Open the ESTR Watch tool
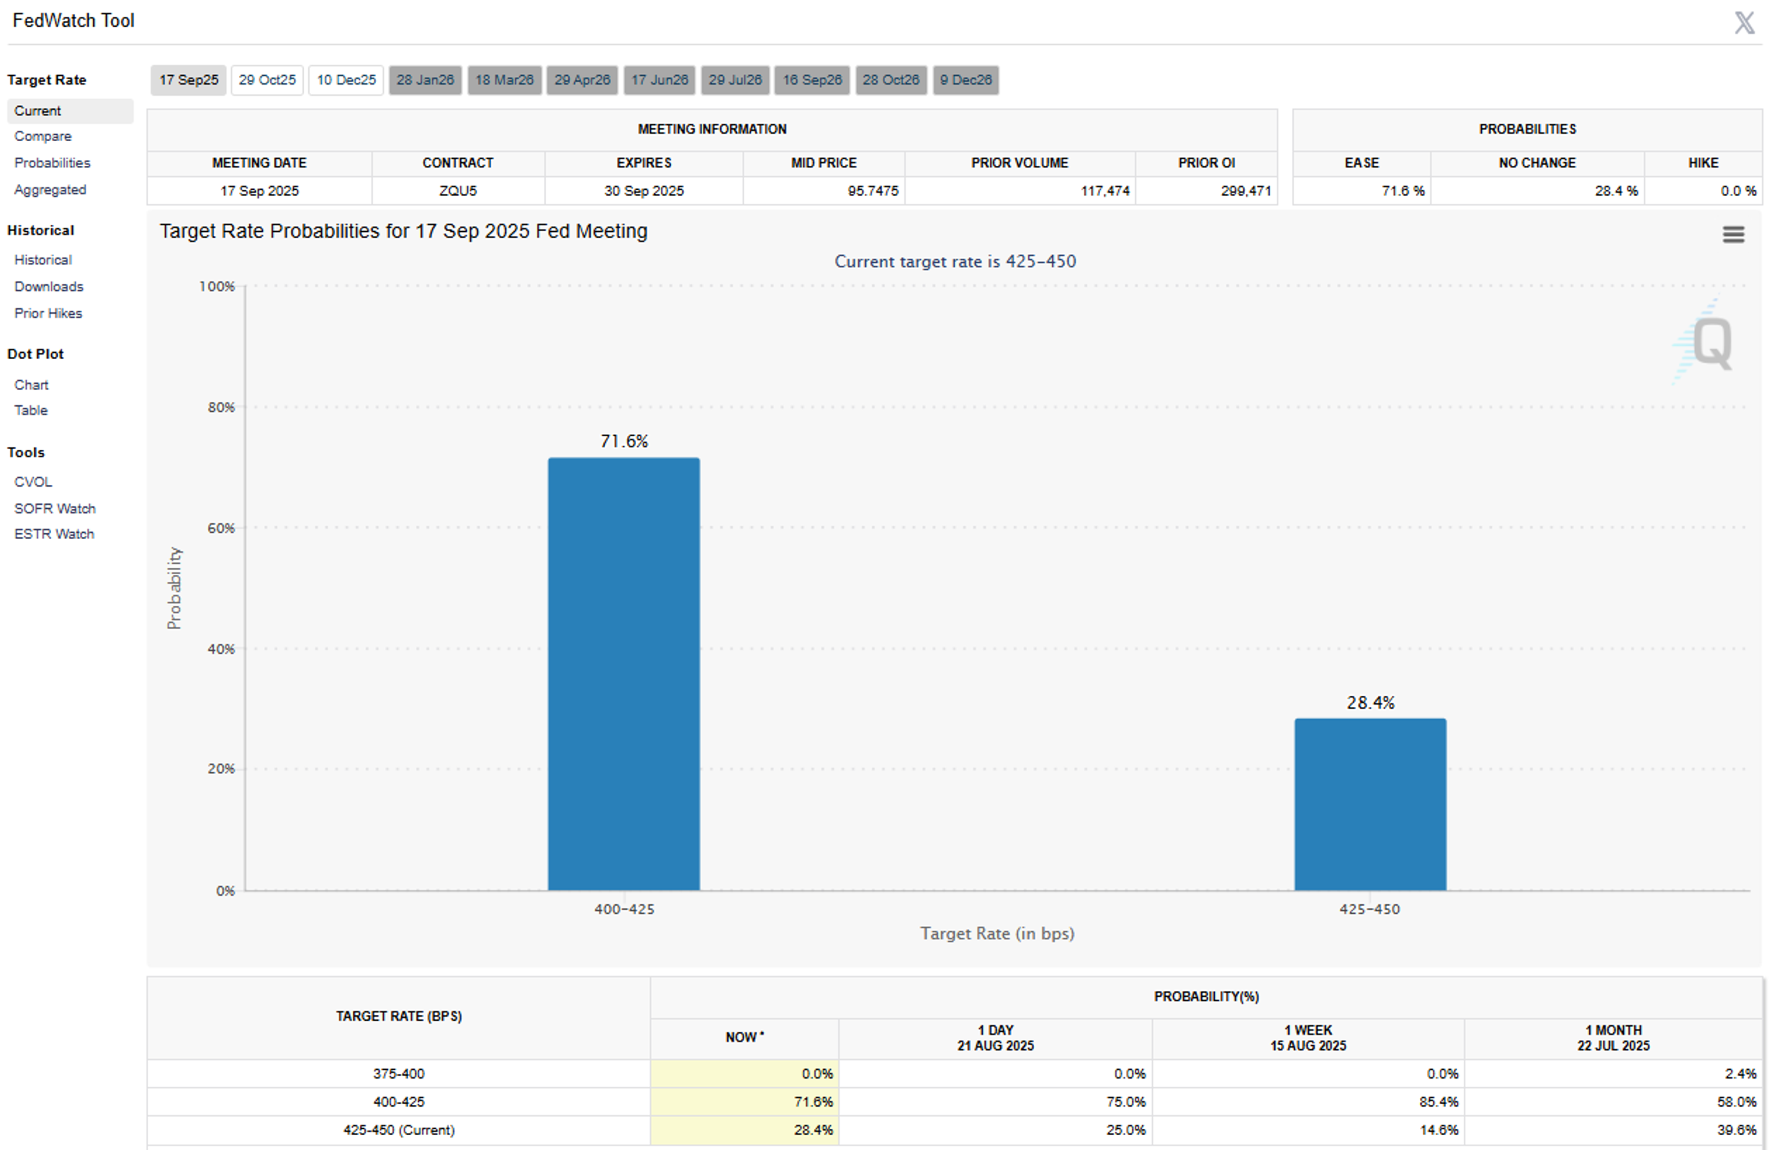 pos(54,534)
